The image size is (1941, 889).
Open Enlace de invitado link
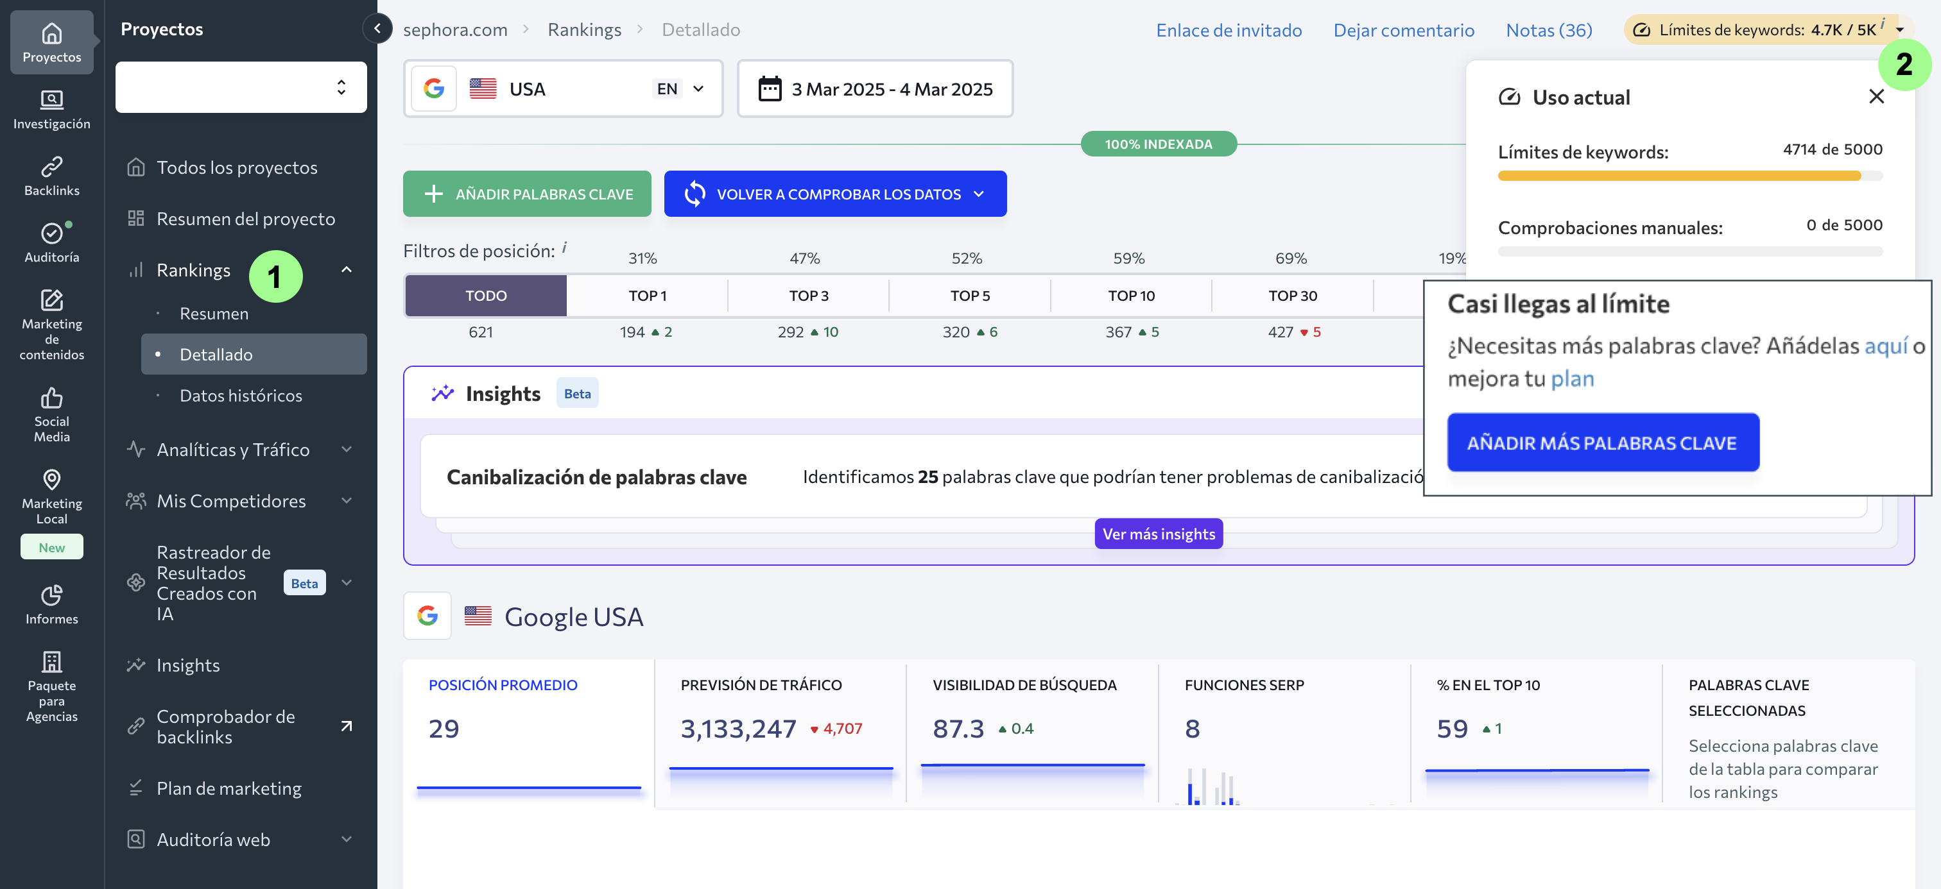(x=1228, y=30)
